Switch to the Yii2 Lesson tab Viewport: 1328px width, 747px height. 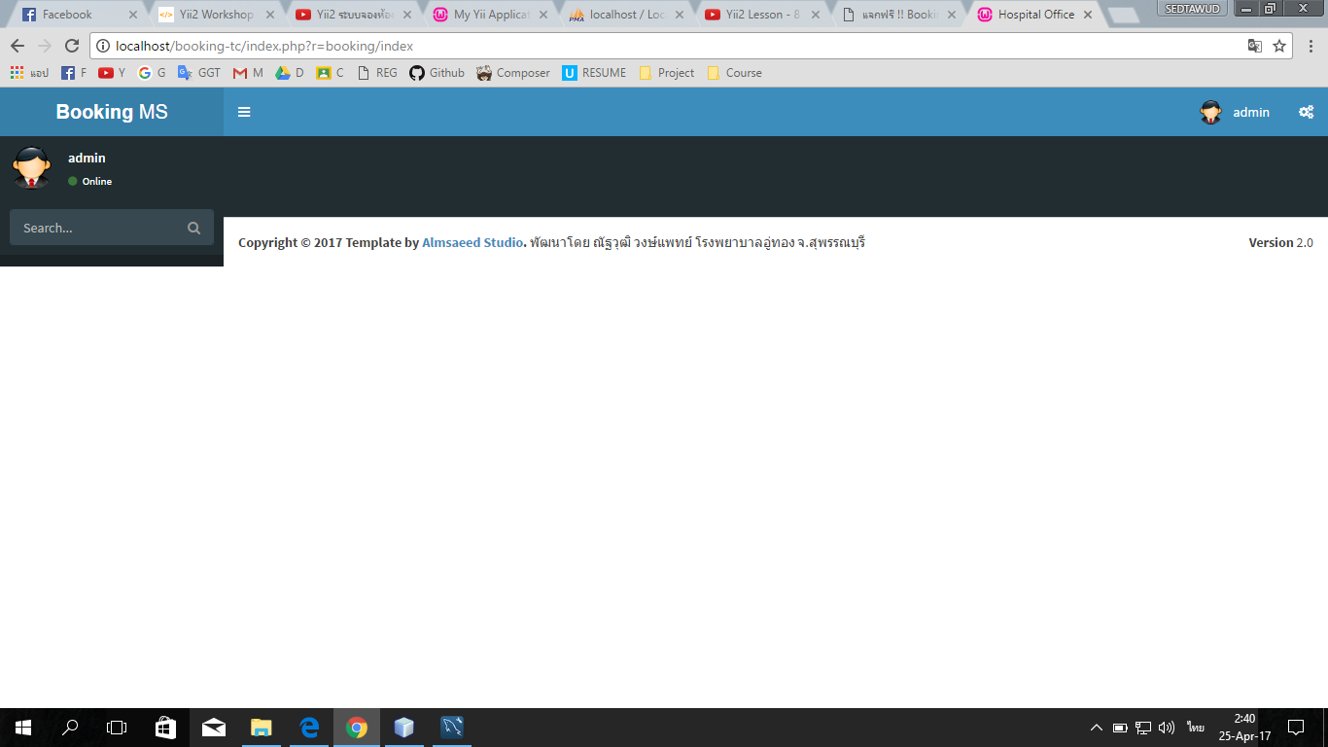(763, 15)
